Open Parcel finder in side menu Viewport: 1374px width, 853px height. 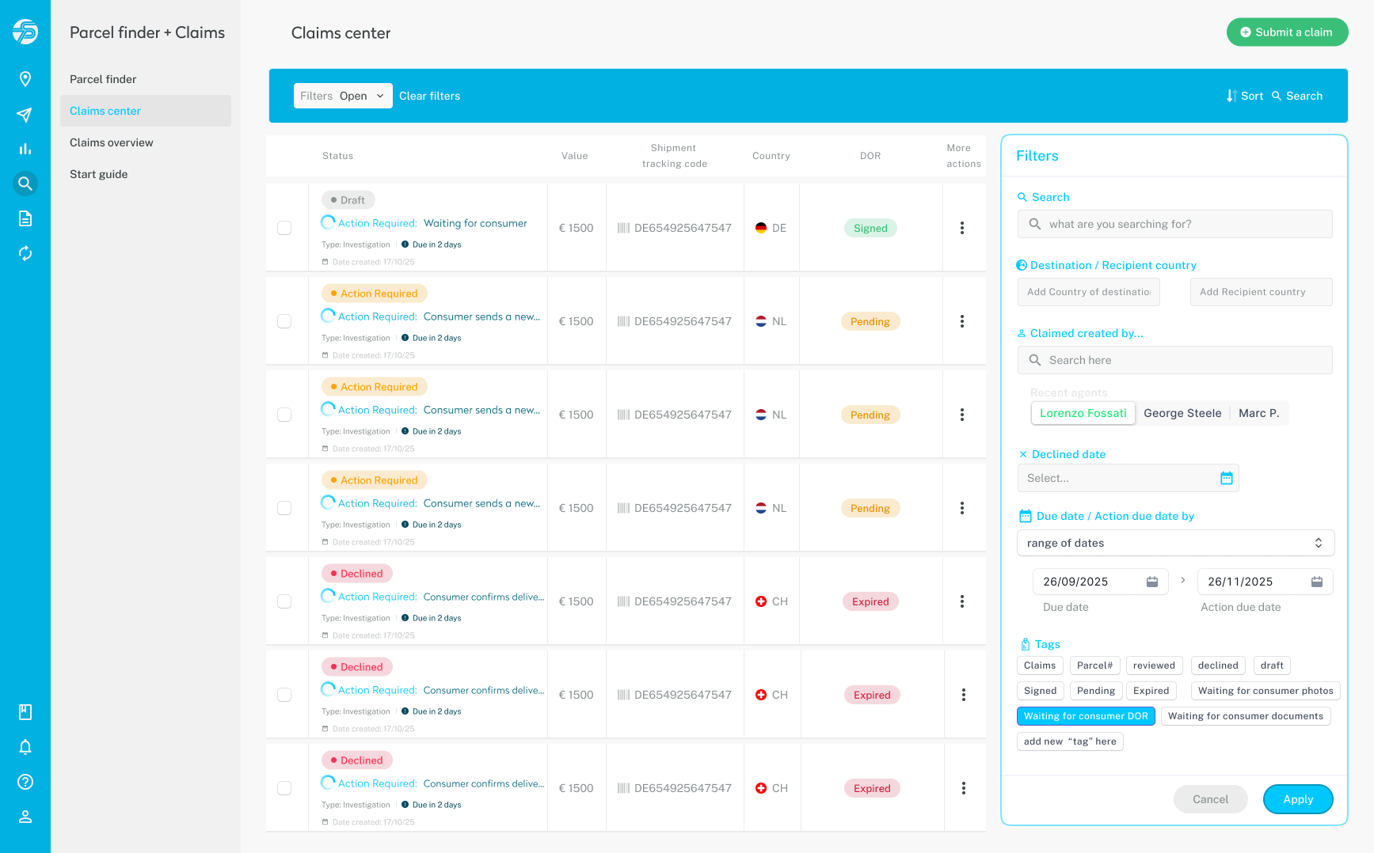(103, 79)
